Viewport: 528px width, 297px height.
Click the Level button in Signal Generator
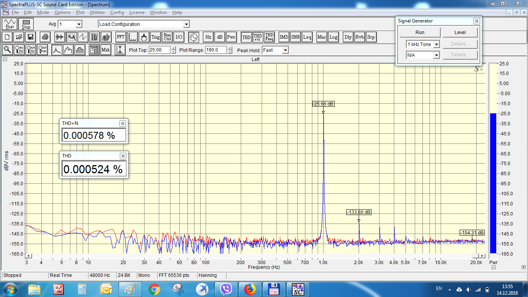pyautogui.click(x=460, y=32)
